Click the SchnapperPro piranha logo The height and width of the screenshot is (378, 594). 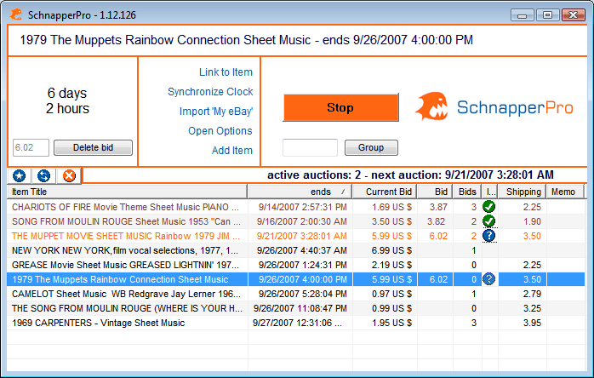(x=431, y=106)
